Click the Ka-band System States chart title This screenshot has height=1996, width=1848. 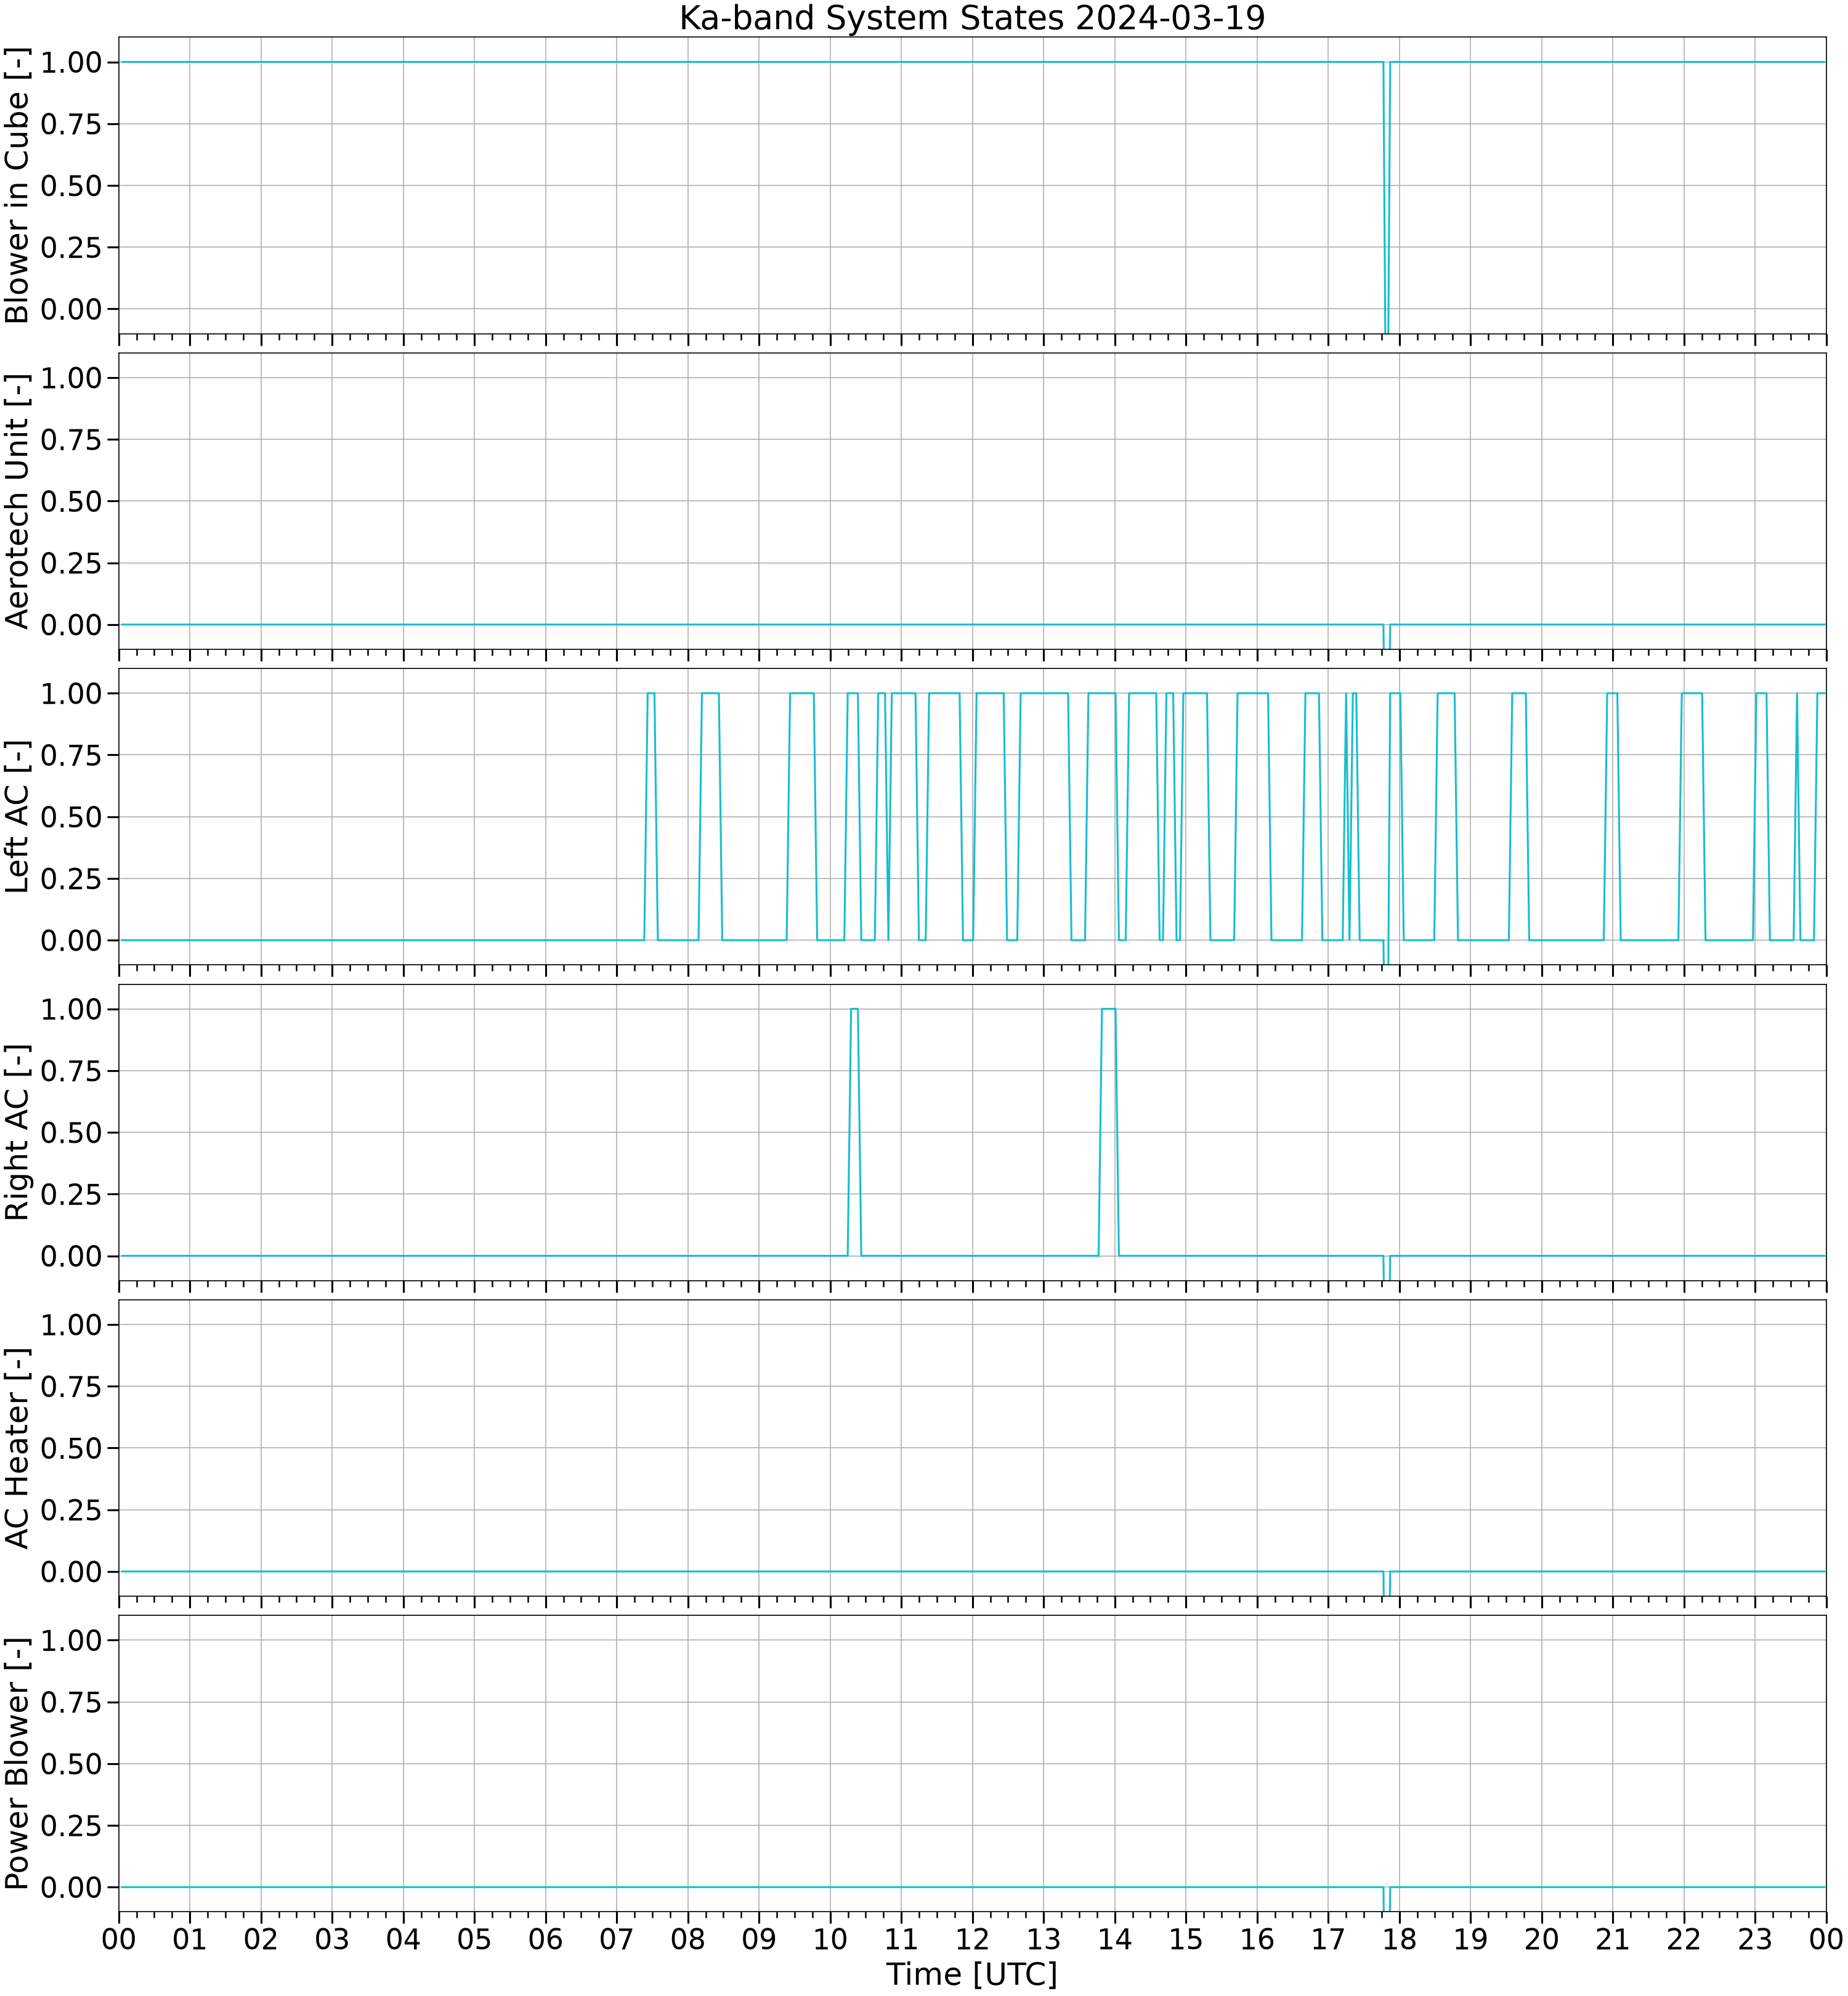point(972,18)
